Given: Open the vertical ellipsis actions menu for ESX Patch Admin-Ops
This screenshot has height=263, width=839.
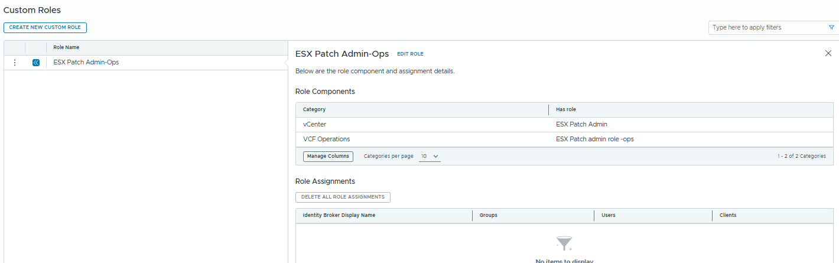Looking at the screenshot, I should (15, 63).
